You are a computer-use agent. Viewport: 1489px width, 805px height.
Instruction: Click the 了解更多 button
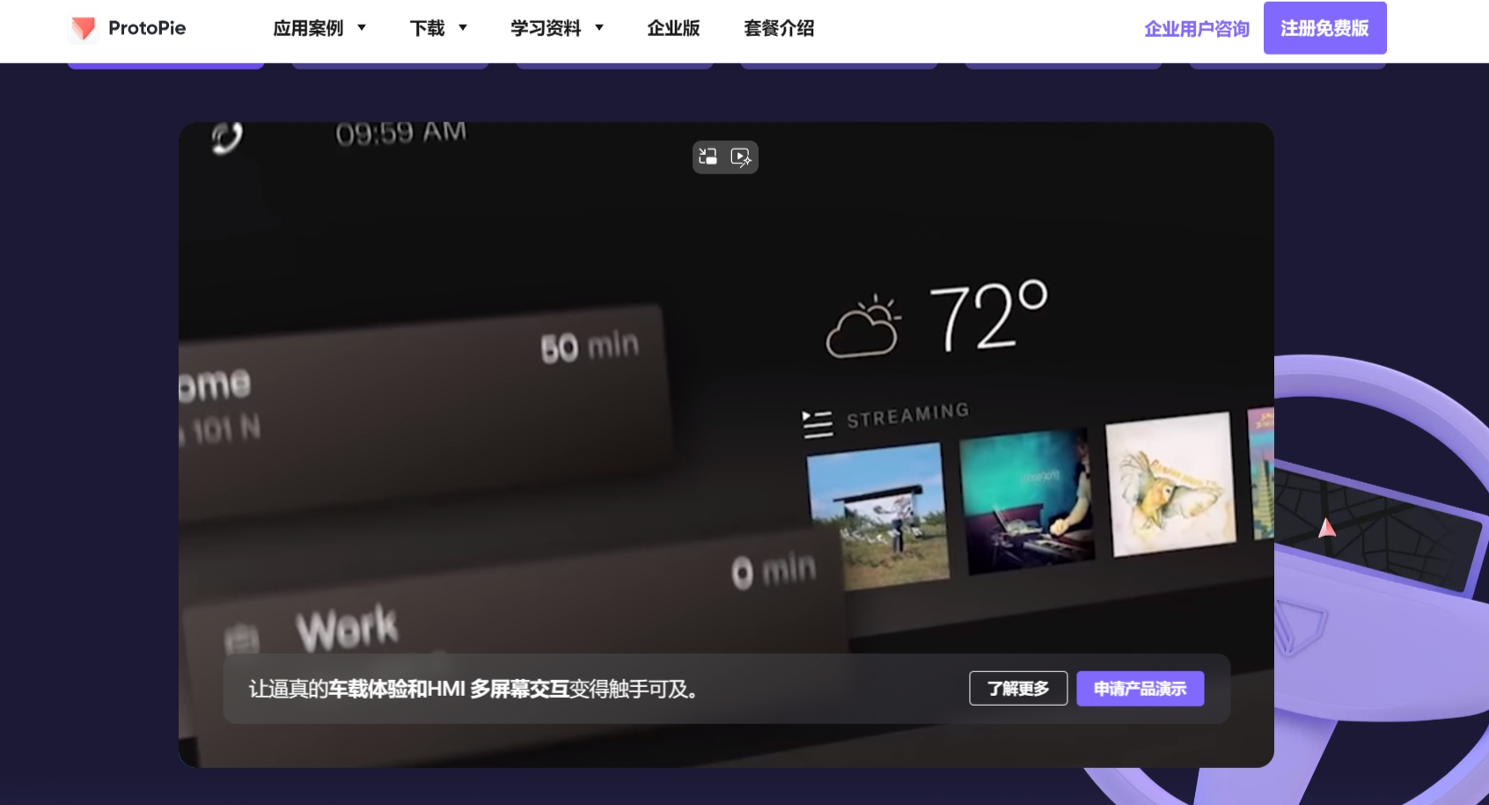[x=1018, y=688]
